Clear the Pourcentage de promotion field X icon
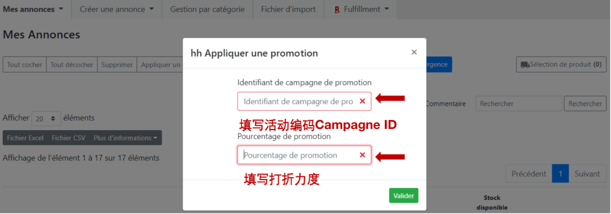 [363, 155]
